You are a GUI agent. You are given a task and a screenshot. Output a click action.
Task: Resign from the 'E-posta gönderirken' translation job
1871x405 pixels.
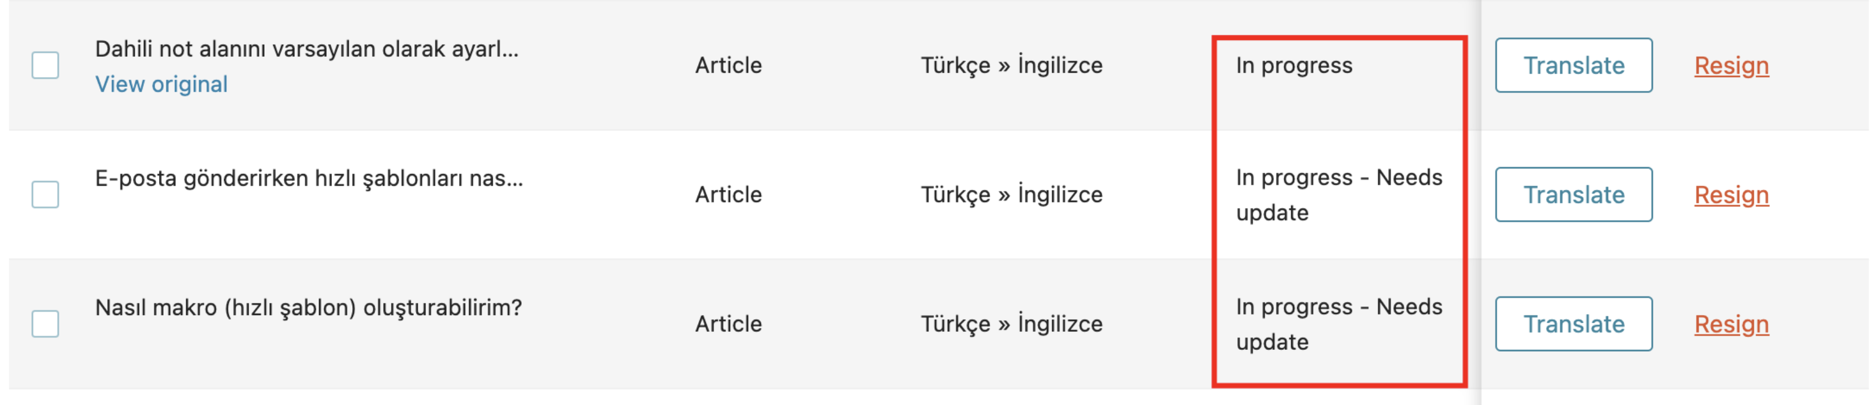(1732, 195)
